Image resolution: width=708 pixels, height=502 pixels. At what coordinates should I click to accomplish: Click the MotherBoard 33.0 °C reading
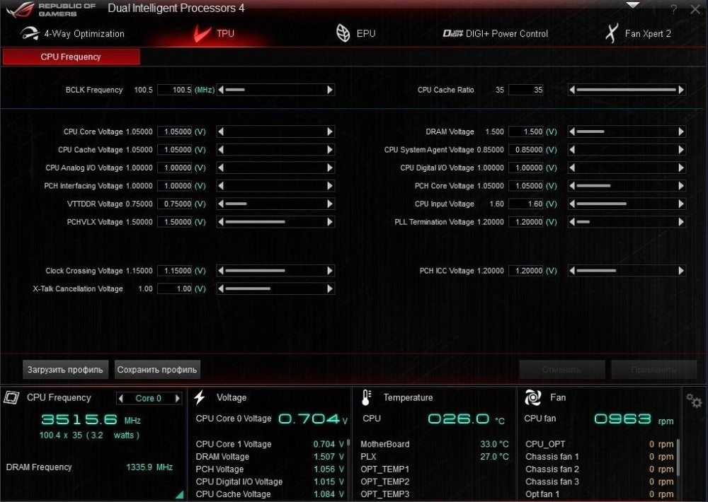tap(494, 444)
